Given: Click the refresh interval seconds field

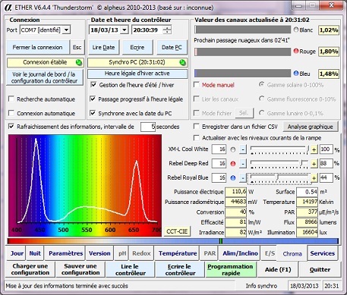Looking at the screenshot, I should tap(148, 127).
